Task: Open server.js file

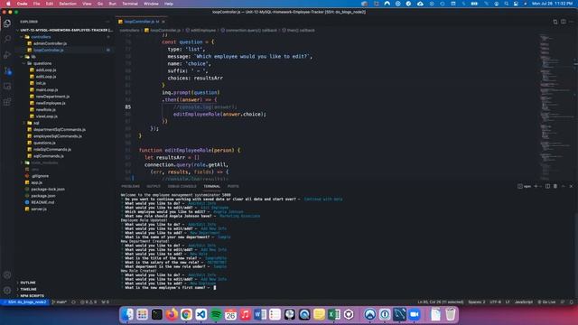Action: tap(39, 209)
